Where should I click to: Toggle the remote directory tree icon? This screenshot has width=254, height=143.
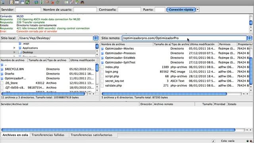point(22,2)
